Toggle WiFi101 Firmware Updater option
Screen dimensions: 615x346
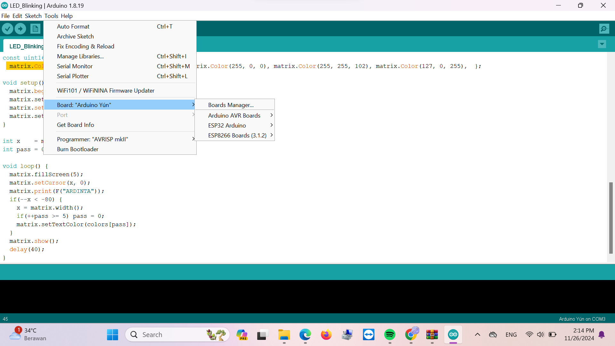coord(106,90)
